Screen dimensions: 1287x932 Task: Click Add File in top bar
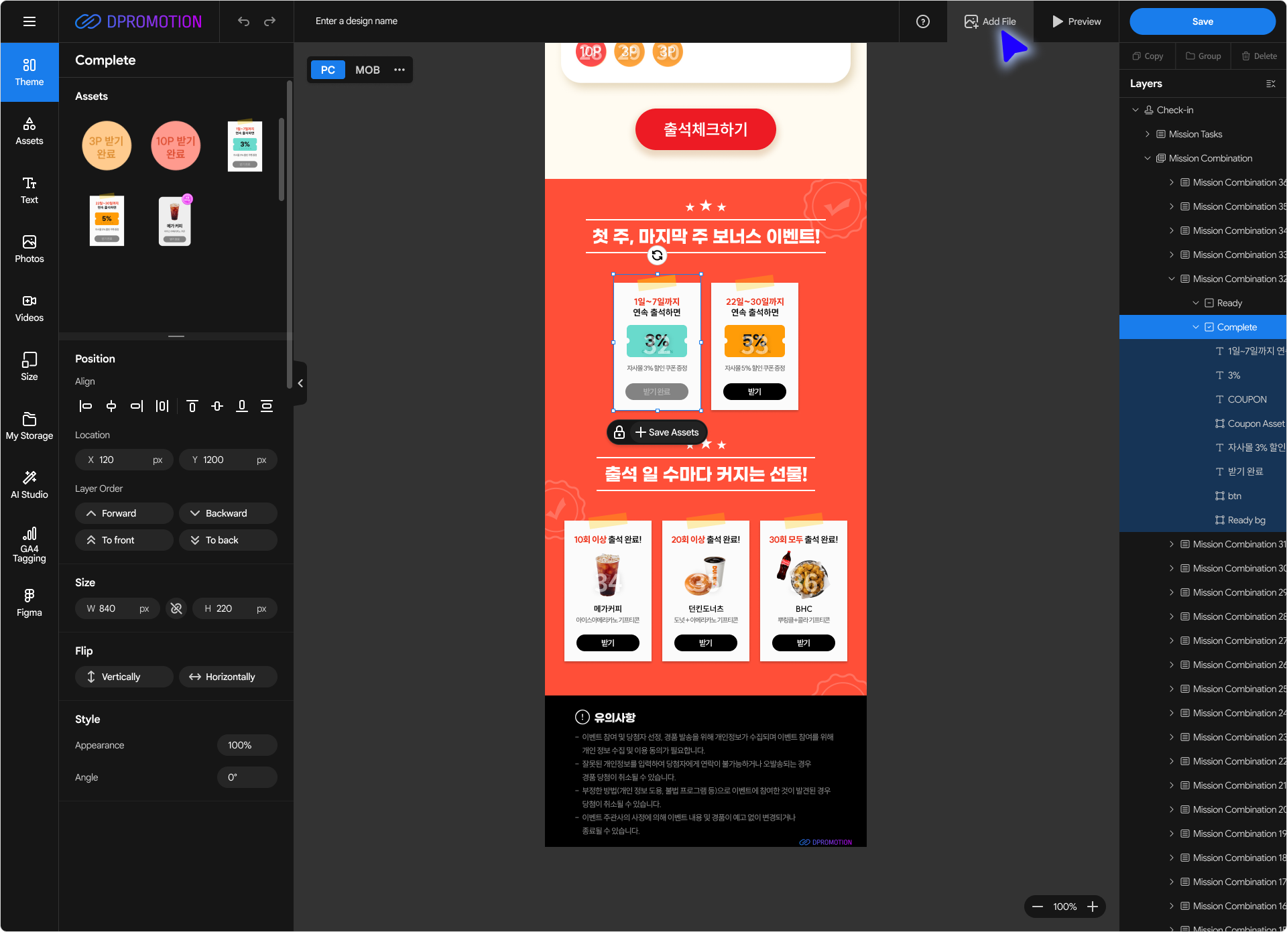990,21
